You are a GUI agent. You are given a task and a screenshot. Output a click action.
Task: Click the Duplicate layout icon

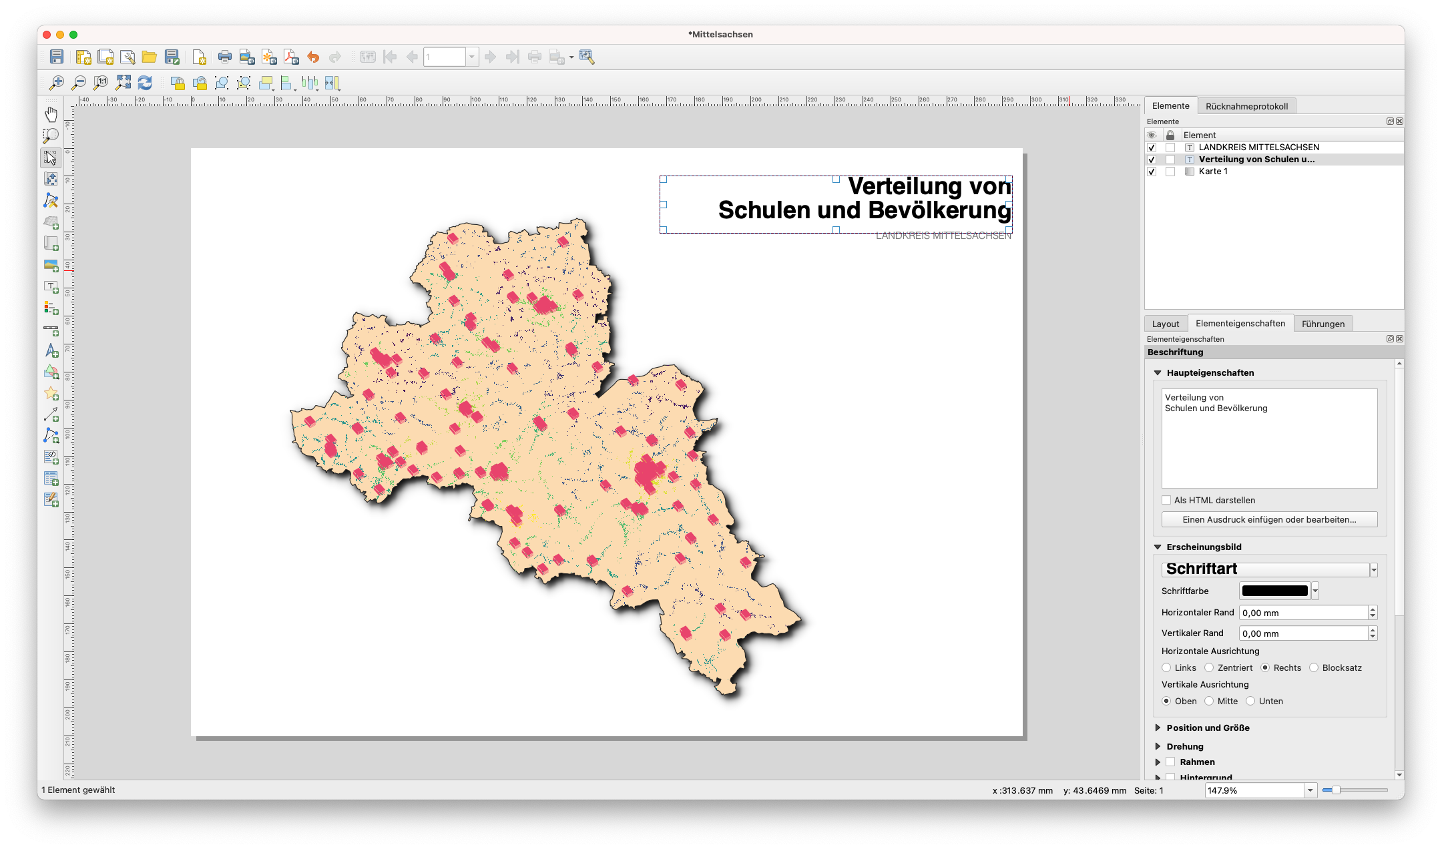pos(105,57)
